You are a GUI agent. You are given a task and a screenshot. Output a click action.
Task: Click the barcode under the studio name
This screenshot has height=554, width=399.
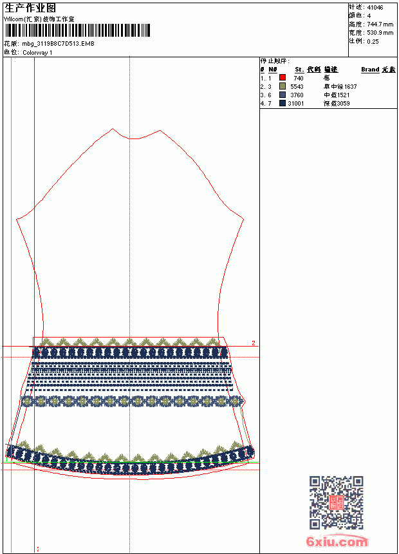(77, 30)
